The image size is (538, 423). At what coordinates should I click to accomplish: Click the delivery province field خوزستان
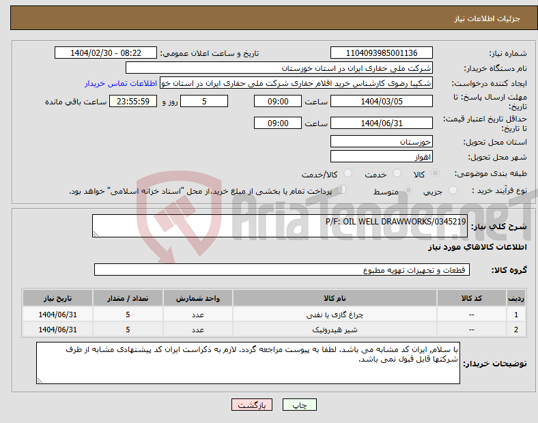(x=381, y=142)
